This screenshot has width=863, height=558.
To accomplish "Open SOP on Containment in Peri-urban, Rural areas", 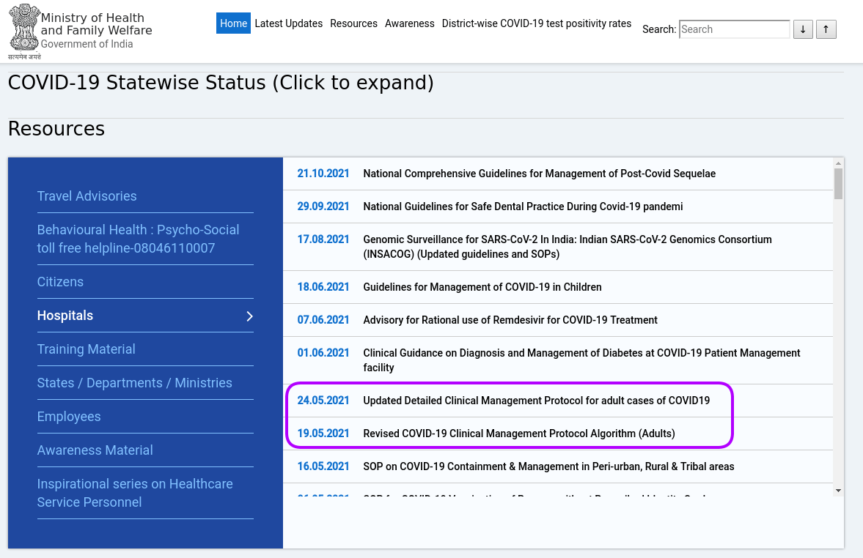I will pyautogui.click(x=548, y=466).
